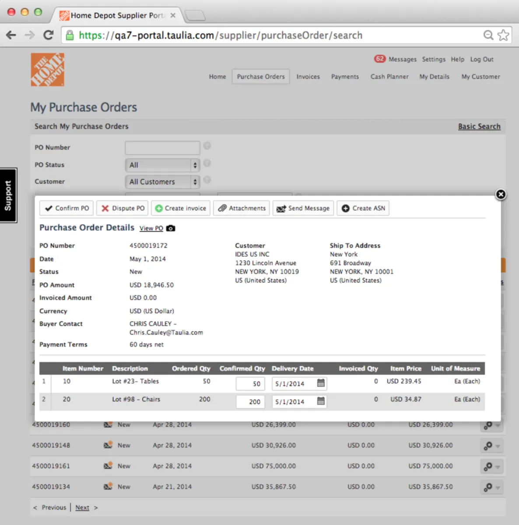Image resolution: width=519 pixels, height=525 pixels.
Task: Click the Dispute PO button
Action: (123, 208)
